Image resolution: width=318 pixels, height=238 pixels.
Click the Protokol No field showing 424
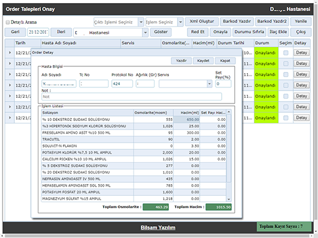(x=122, y=84)
